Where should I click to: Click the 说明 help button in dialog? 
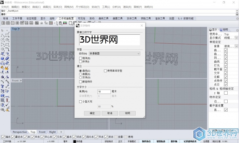tap(128, 113)
